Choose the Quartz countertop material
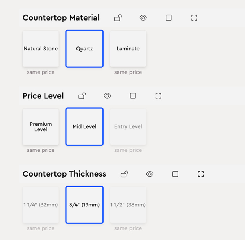 click(84, 49)
